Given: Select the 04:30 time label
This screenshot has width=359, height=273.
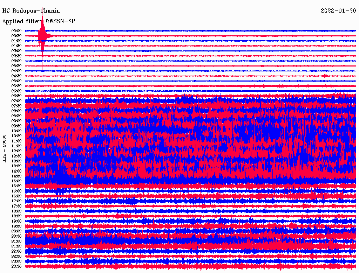Looking at the screenshot, I should (16, 76).
